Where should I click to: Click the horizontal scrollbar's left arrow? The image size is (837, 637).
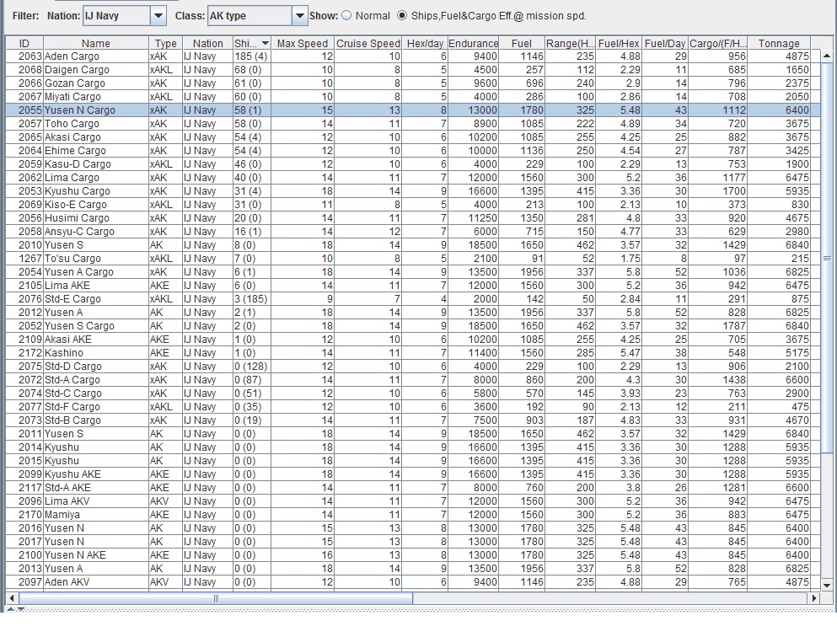11,598
